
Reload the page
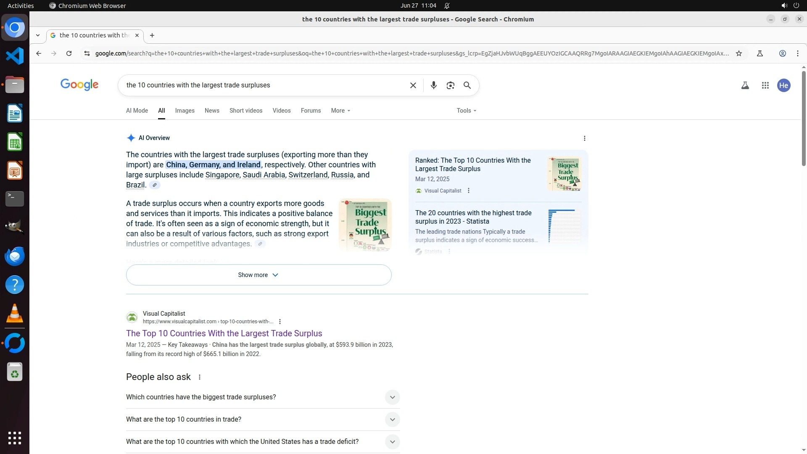point(69,53)
